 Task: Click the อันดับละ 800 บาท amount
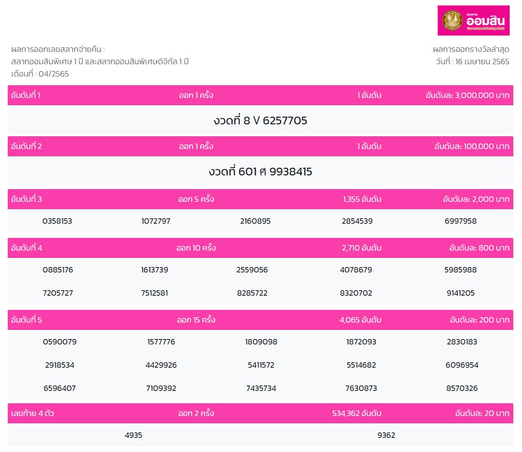[479, 248]
